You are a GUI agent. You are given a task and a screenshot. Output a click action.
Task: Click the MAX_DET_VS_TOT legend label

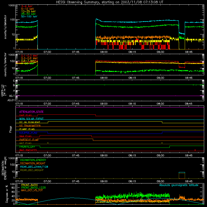click(32, 190)
